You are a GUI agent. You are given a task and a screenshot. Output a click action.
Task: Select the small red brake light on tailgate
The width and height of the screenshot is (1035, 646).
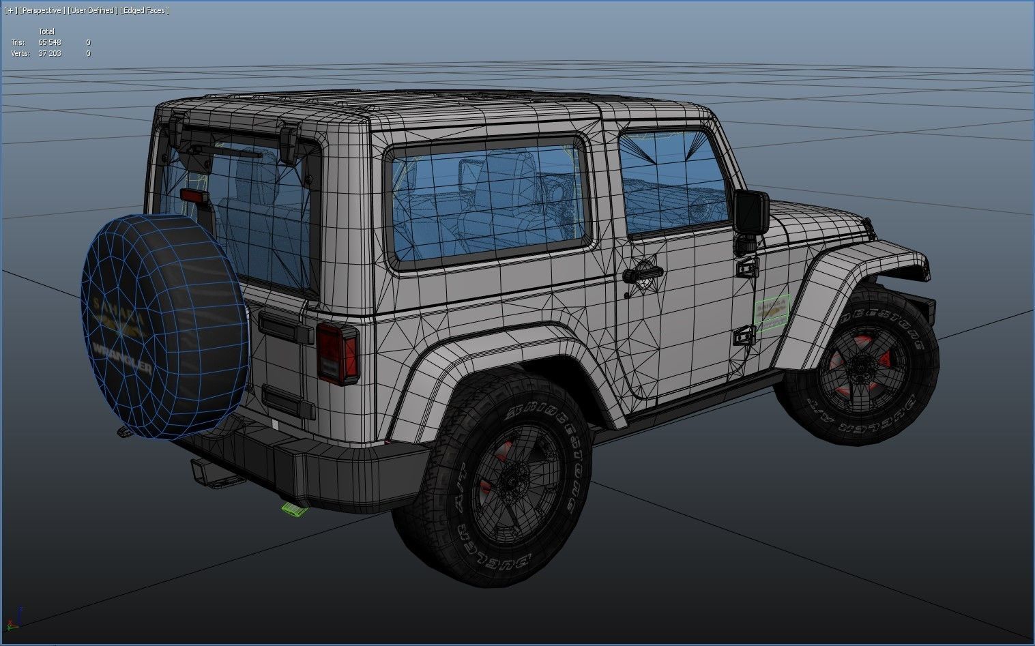pos(194,196)
